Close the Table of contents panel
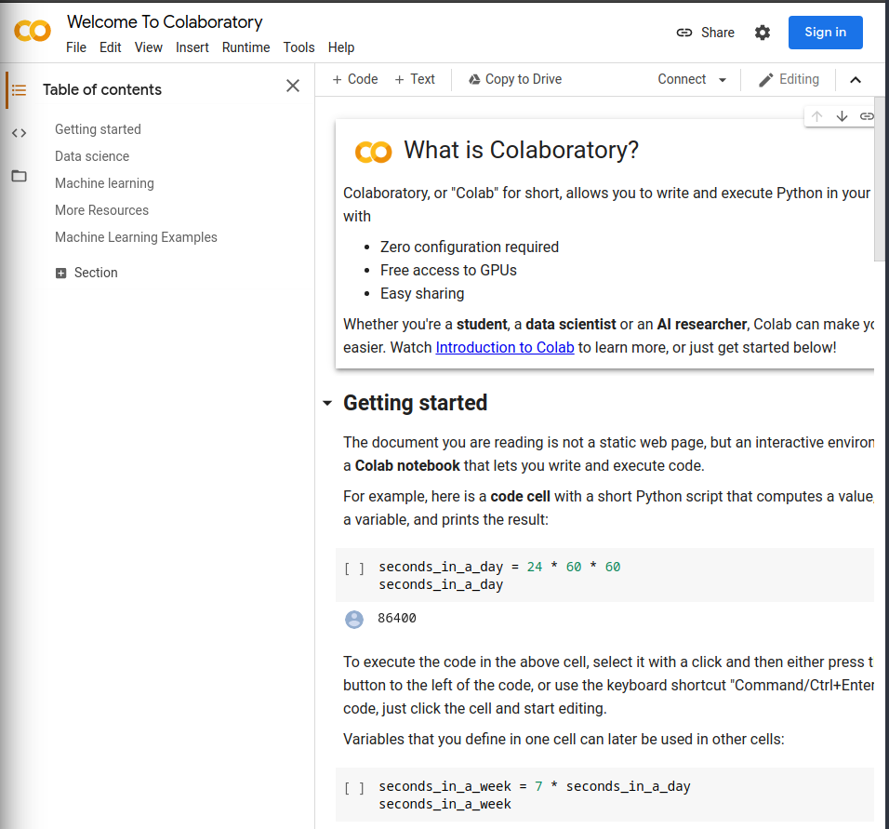 (x=293, y=86)
